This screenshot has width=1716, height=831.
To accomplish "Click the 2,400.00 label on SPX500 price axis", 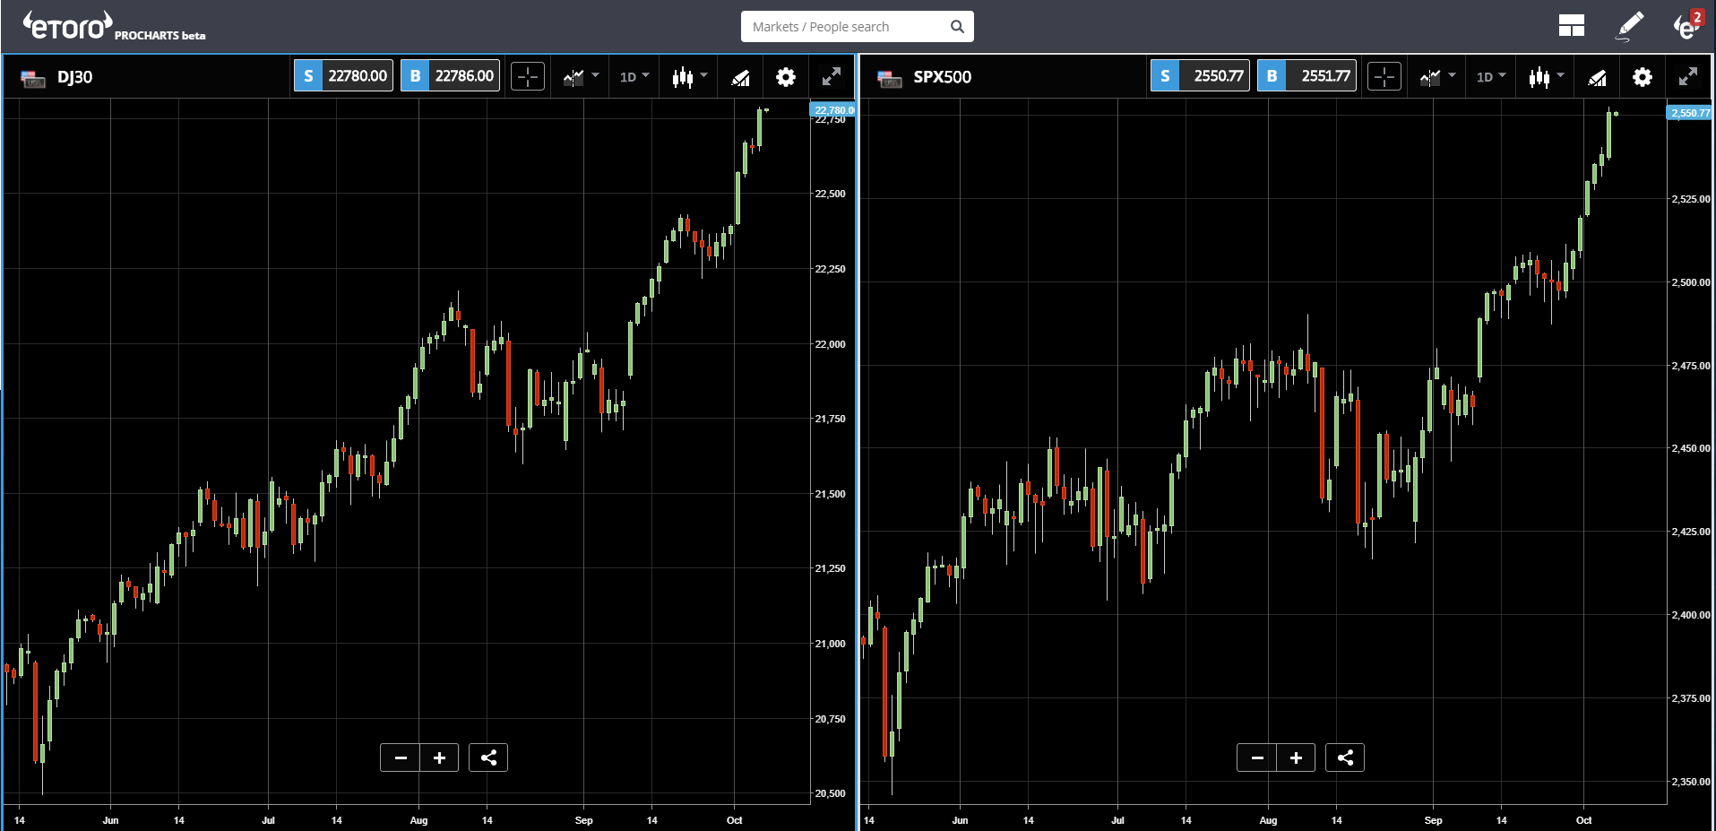I will click(1691, 615).
